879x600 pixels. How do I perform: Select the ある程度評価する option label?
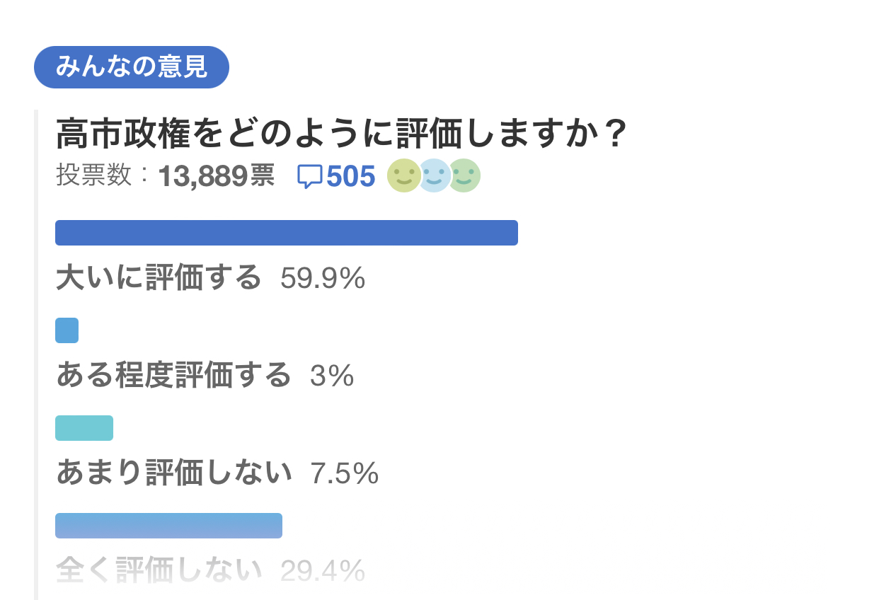point(173,376)
